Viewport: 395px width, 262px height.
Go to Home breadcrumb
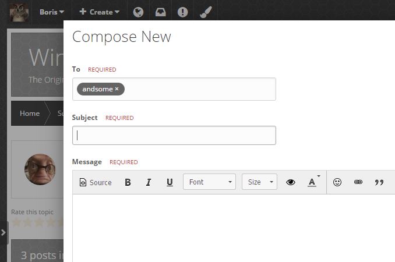[30, 114]
